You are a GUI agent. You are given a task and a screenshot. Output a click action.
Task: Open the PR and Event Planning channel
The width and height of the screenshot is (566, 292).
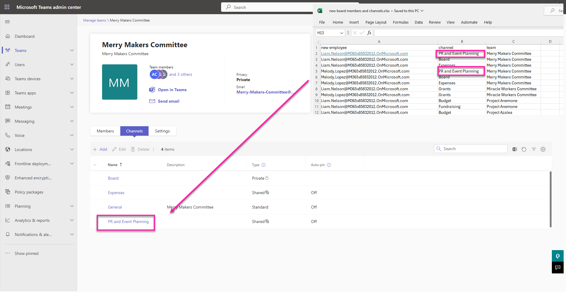128,222
